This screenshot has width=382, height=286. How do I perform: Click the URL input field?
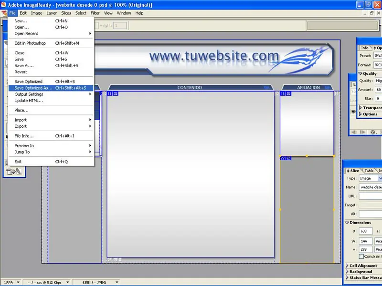point(371,196)
